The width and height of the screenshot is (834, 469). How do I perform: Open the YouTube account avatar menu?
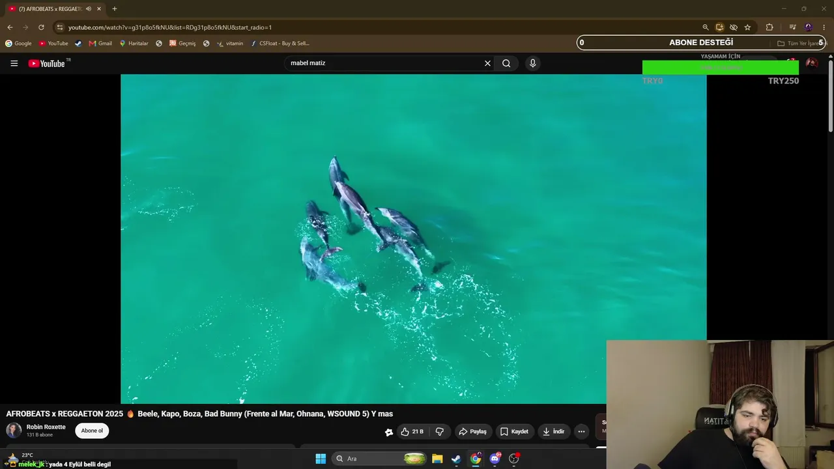[x=812, y=63]
